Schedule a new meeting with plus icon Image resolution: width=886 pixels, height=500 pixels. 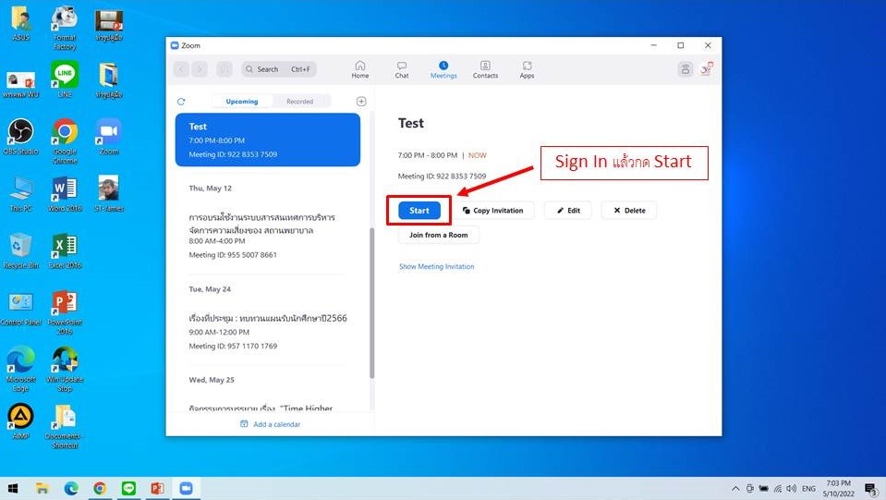point(361,101)
